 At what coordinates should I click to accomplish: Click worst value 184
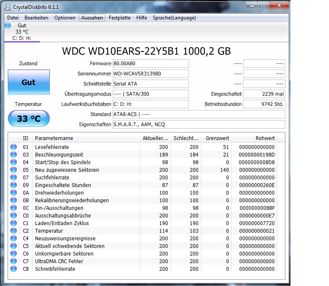coord(194,155)
